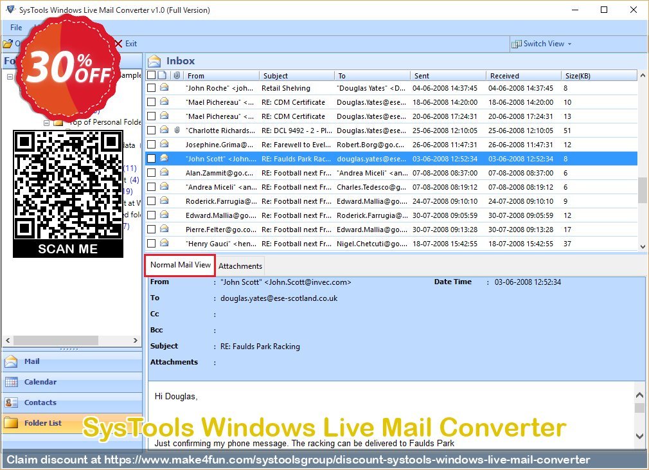Open the Calendar view icon

12,382
